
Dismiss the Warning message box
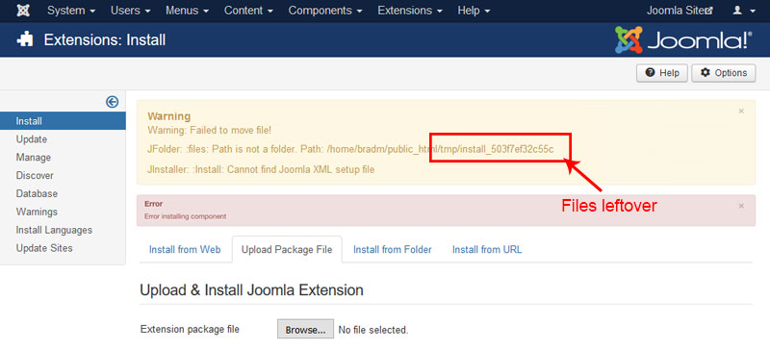(x=741, y=112)
